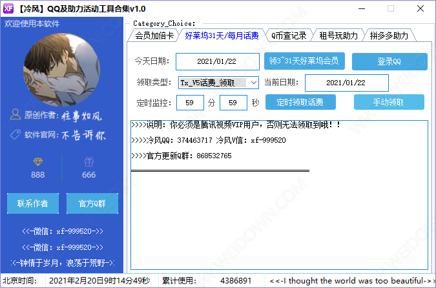Open the 领取类型 dropdown list
436x288 pixels.
click(253, 83)
